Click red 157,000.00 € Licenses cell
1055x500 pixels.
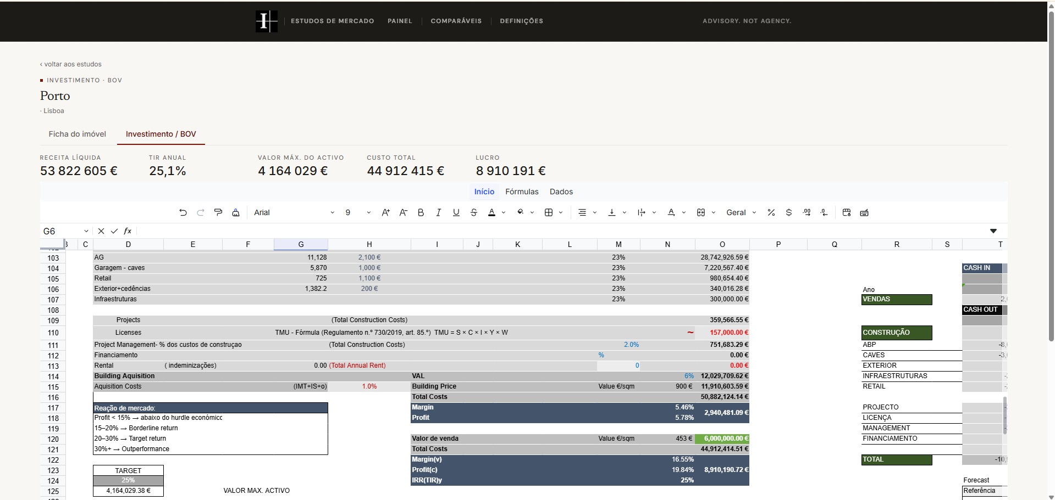(722, 333)
